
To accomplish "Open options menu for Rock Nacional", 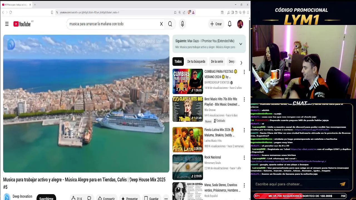I will coord(244,157).
